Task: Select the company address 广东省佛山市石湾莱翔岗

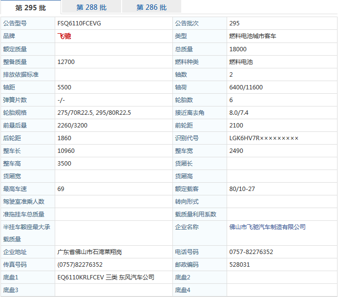Action: [x=89, y=252]
